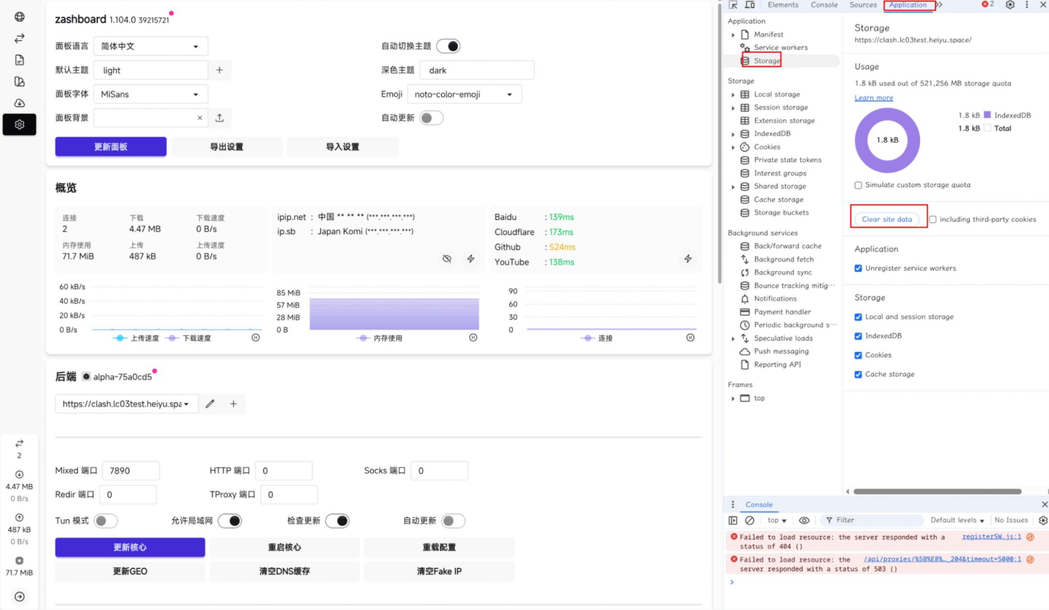The width and height of the screenshot is (1049, 610).
Task: Open the globe proxies icon in left sidebar
Action: click(19, 17)
